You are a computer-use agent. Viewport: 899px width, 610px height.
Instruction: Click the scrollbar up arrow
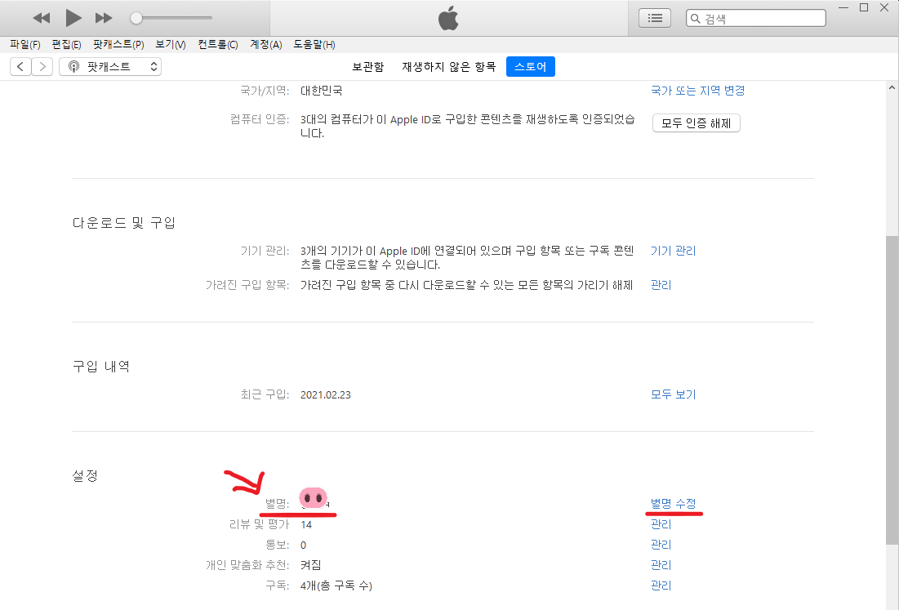[892, 87]
